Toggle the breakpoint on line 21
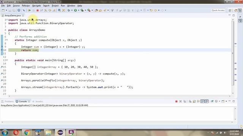The height and width of the screenshot is (136, 243). point(2,87)
